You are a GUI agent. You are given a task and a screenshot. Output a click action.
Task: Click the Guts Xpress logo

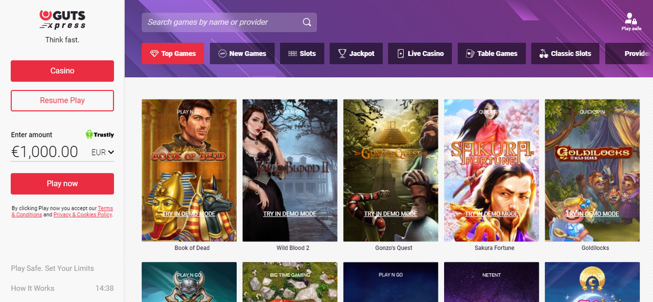click(x=62, y=19)
